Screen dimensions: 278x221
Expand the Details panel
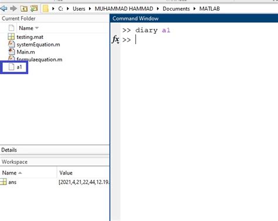pos(9,150)
